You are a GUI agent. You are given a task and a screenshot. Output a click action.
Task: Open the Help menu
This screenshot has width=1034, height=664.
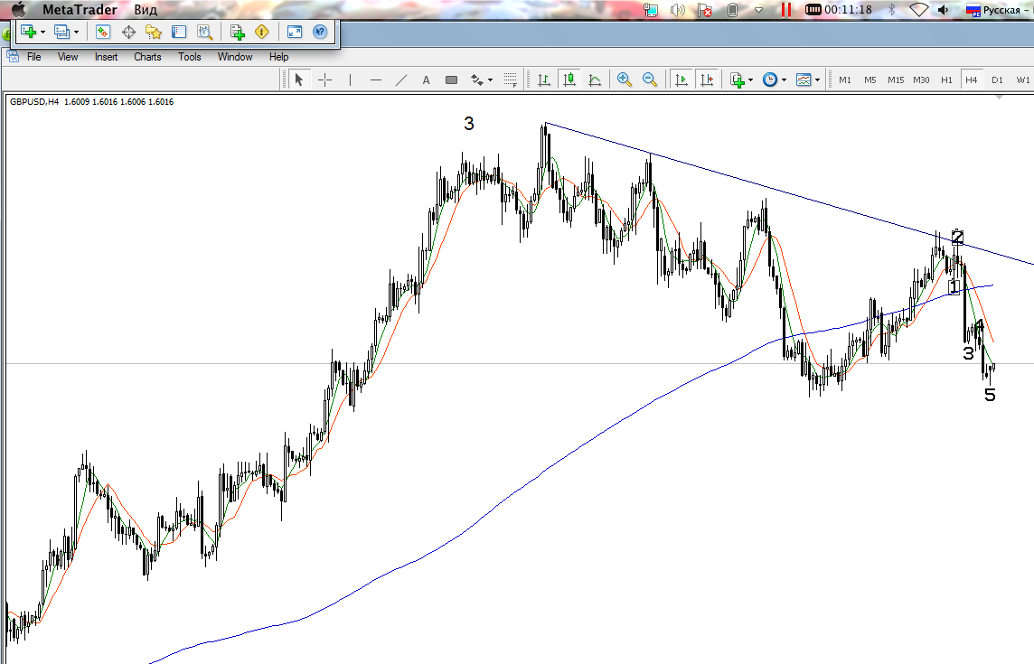[x=279, y=57]
